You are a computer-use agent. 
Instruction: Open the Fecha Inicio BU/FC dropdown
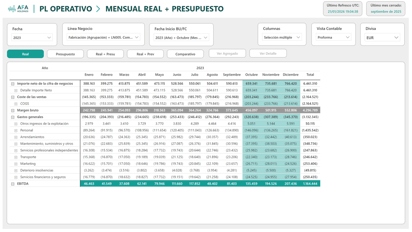coord(182,37)
